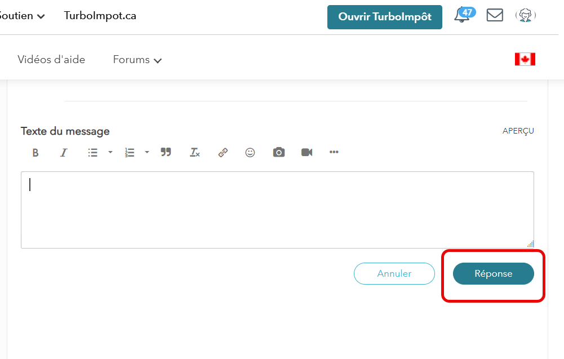Insert a hyperlink using link icon
This screenshot has width=564, height=359.
coord(223,153)
